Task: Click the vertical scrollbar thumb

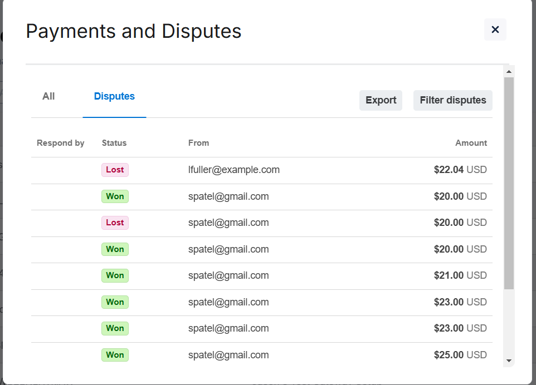Action: pos(509,184)
